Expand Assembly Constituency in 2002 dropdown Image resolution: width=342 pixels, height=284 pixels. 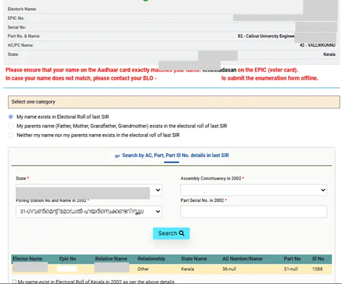[253, 190]
